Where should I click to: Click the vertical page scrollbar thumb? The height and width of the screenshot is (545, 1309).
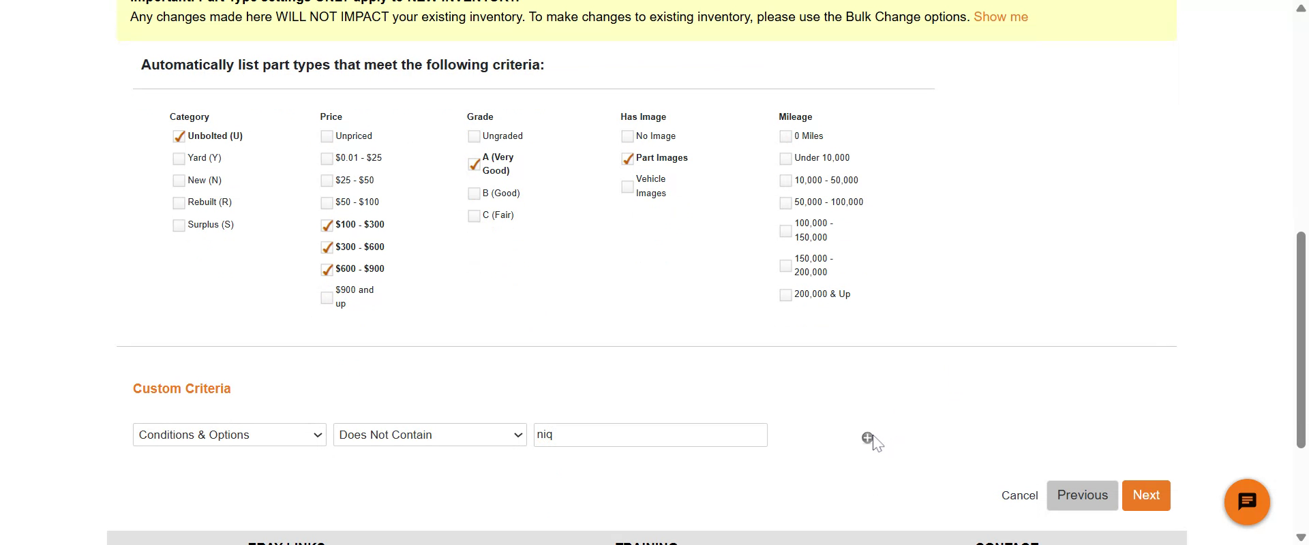click(1301, 339)
